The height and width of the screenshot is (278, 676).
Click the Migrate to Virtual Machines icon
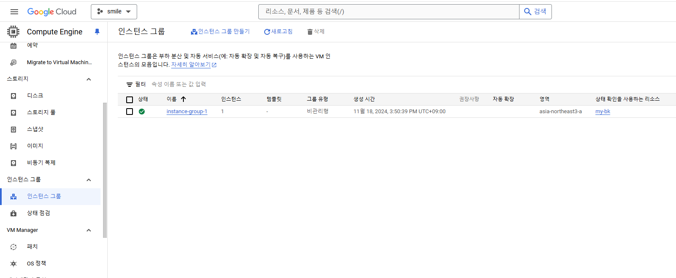point(13,62)
